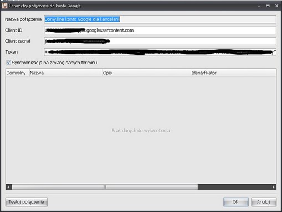Focus the Client ID input field
282x212 pixels.
pos(160,30)
